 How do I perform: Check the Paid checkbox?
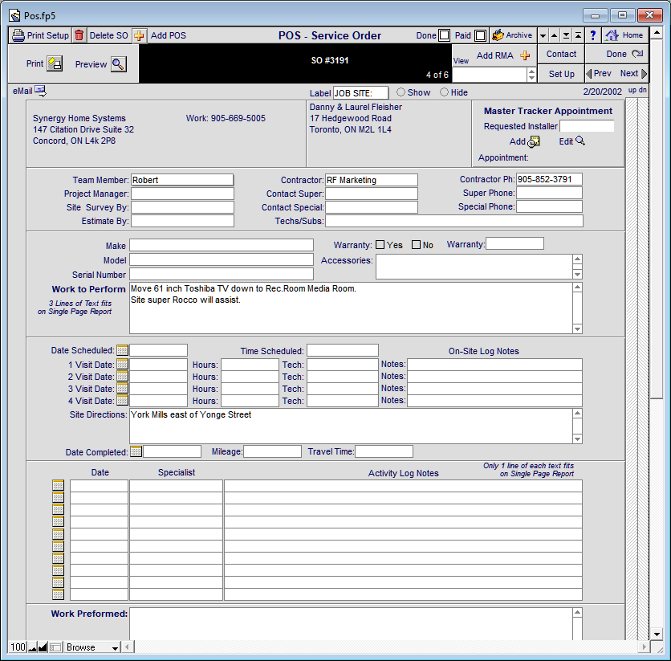click(481, 35)
